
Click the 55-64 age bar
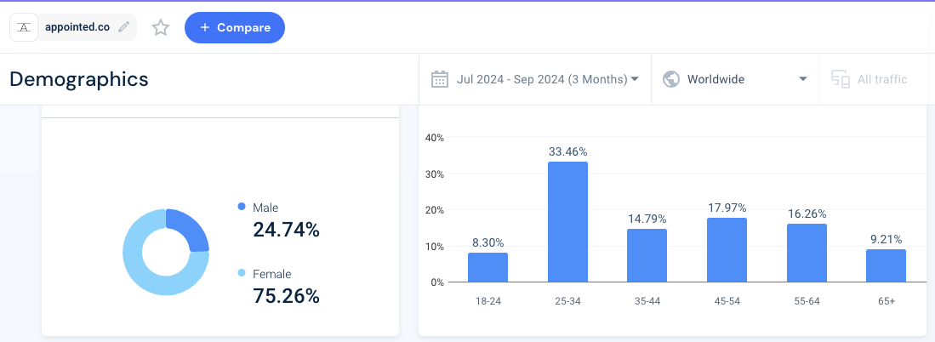(807, 253)
